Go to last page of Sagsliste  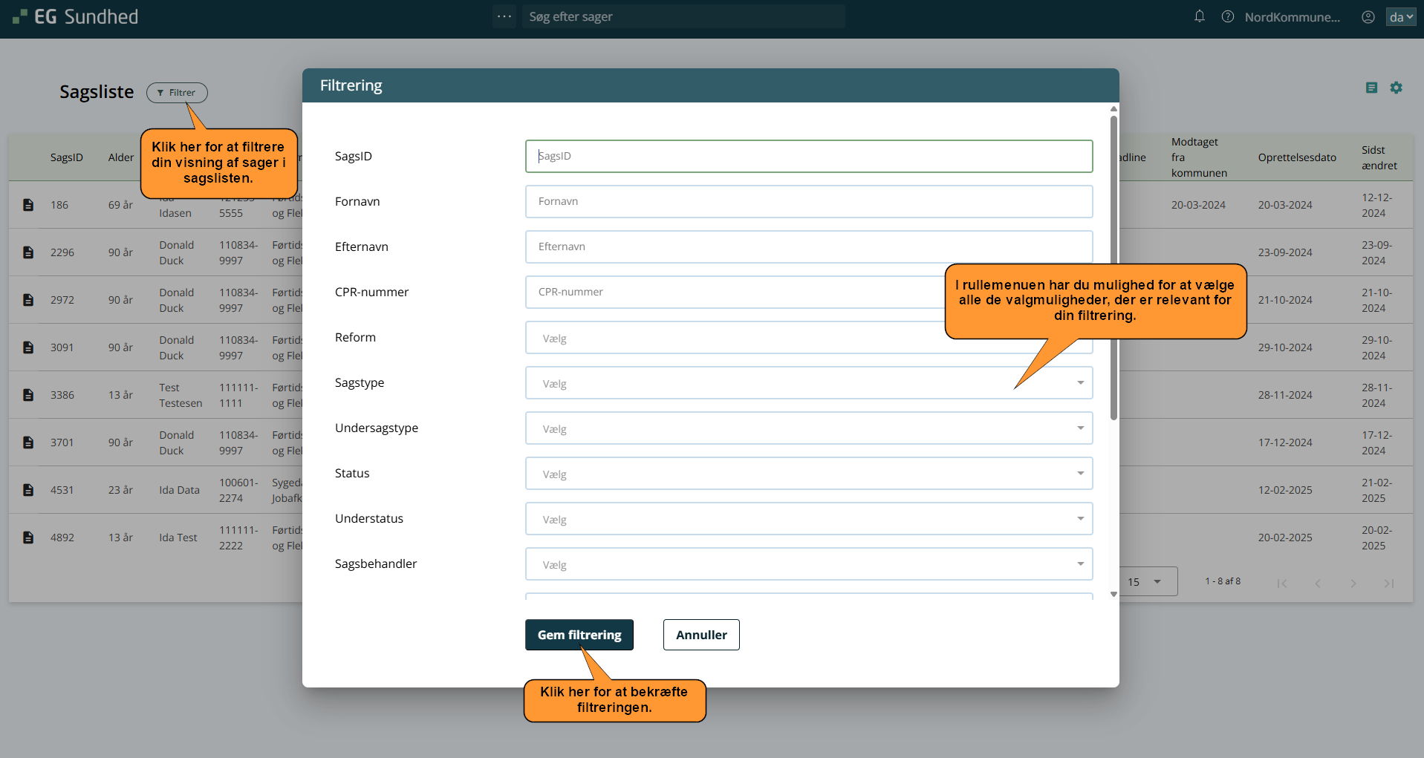(x=1389, y=583)
